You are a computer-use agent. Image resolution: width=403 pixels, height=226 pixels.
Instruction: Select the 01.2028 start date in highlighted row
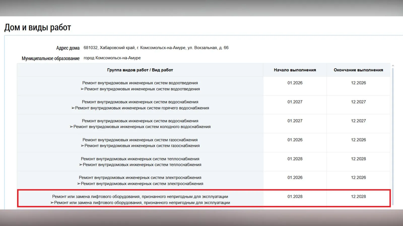click(295, 197)
